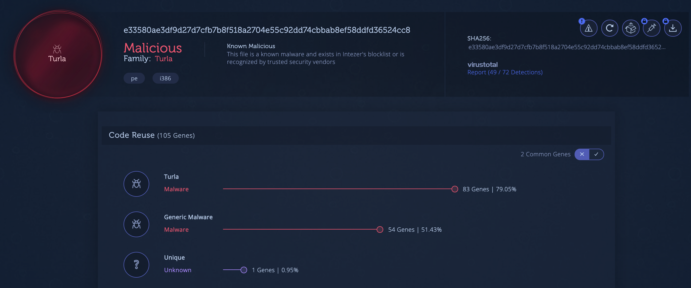Click the locked download file icon
This screenshot has width=691, height=288.
click(x=673, y=28)
